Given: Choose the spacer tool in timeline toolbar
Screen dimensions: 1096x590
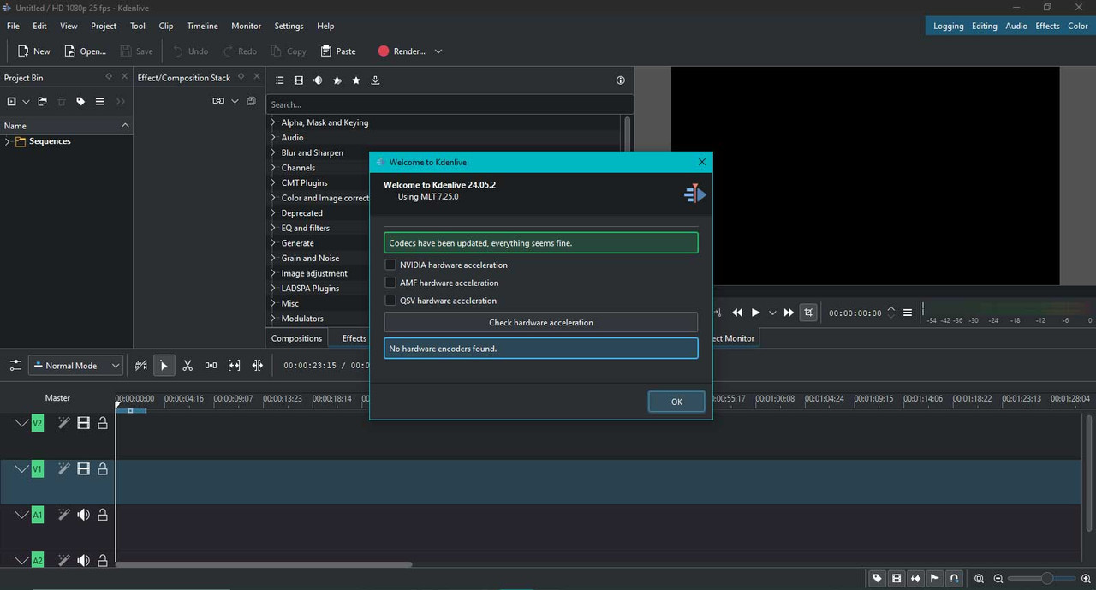Looking at the screenshot, I should pos(211,366).
